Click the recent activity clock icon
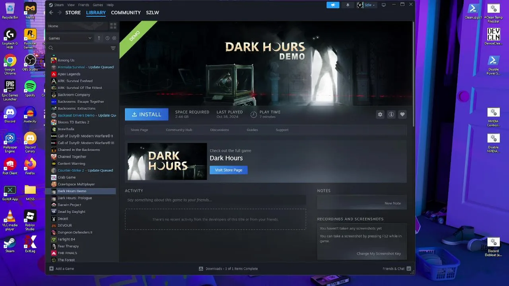 pyautogui.click(x=107, y=38)
